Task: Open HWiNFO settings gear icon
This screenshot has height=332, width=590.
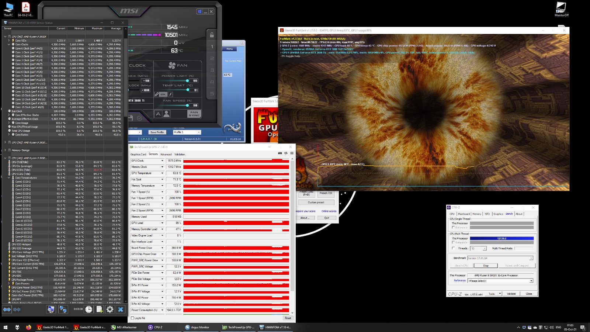Action: 110,309
